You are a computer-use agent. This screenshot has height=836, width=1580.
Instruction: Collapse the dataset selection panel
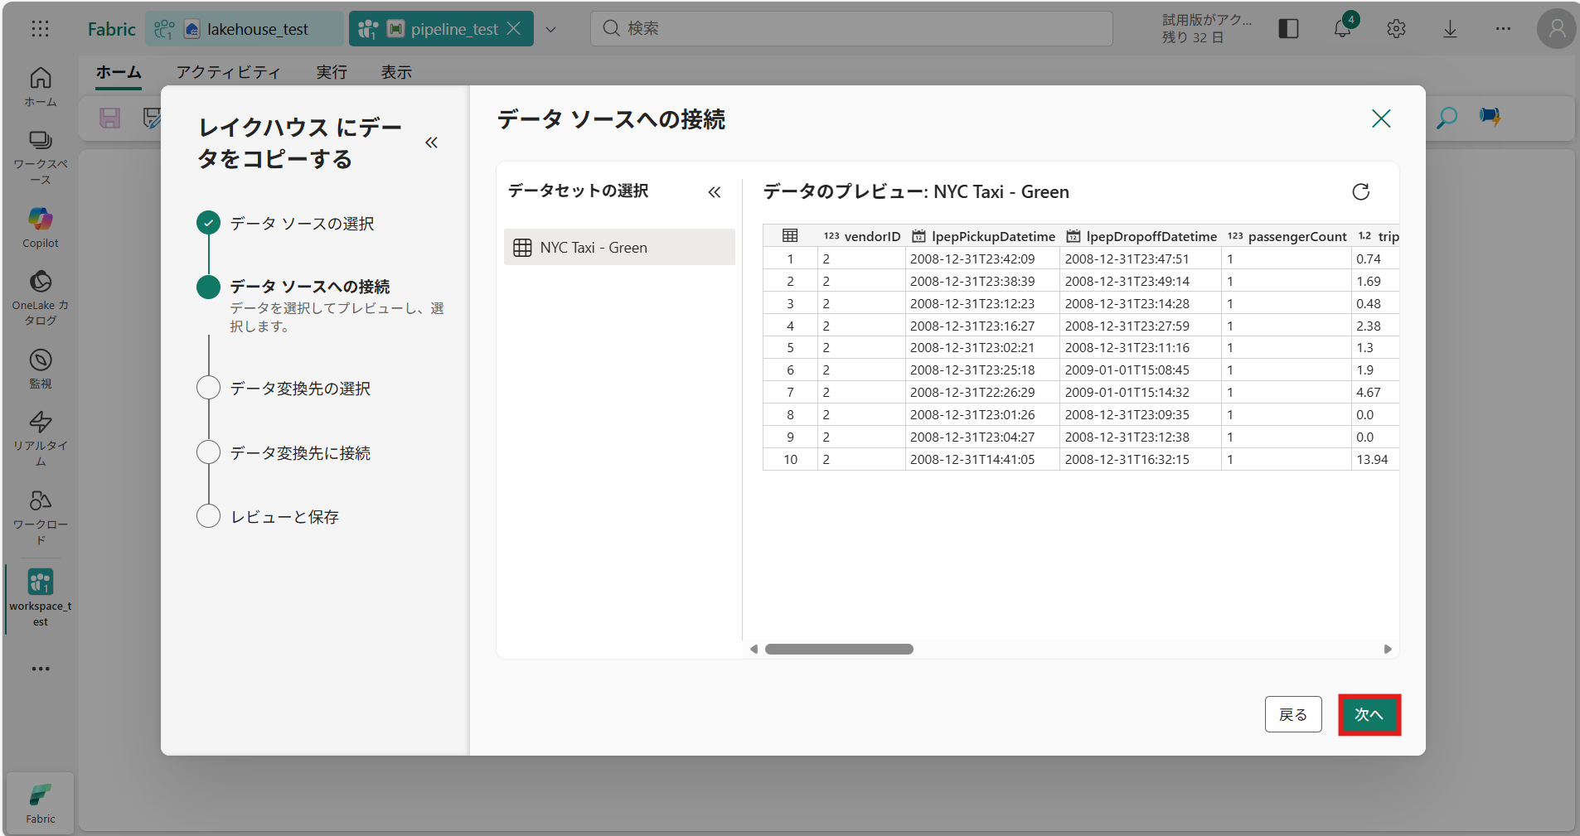pos(715,192)
